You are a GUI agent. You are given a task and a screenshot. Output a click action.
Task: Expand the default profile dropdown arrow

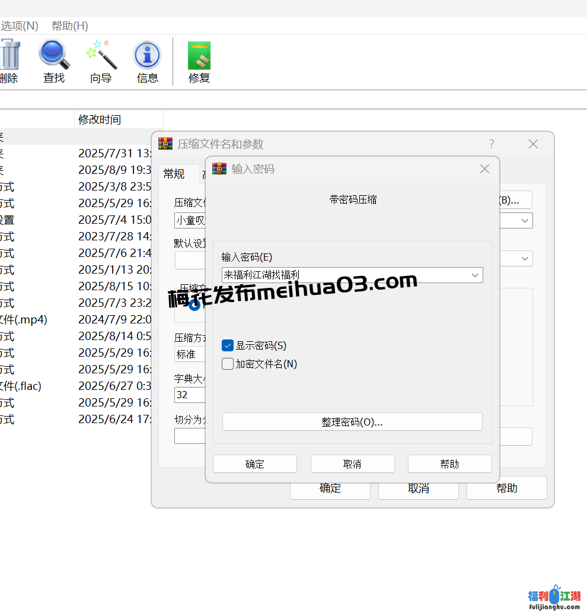[x=525, y=259]
